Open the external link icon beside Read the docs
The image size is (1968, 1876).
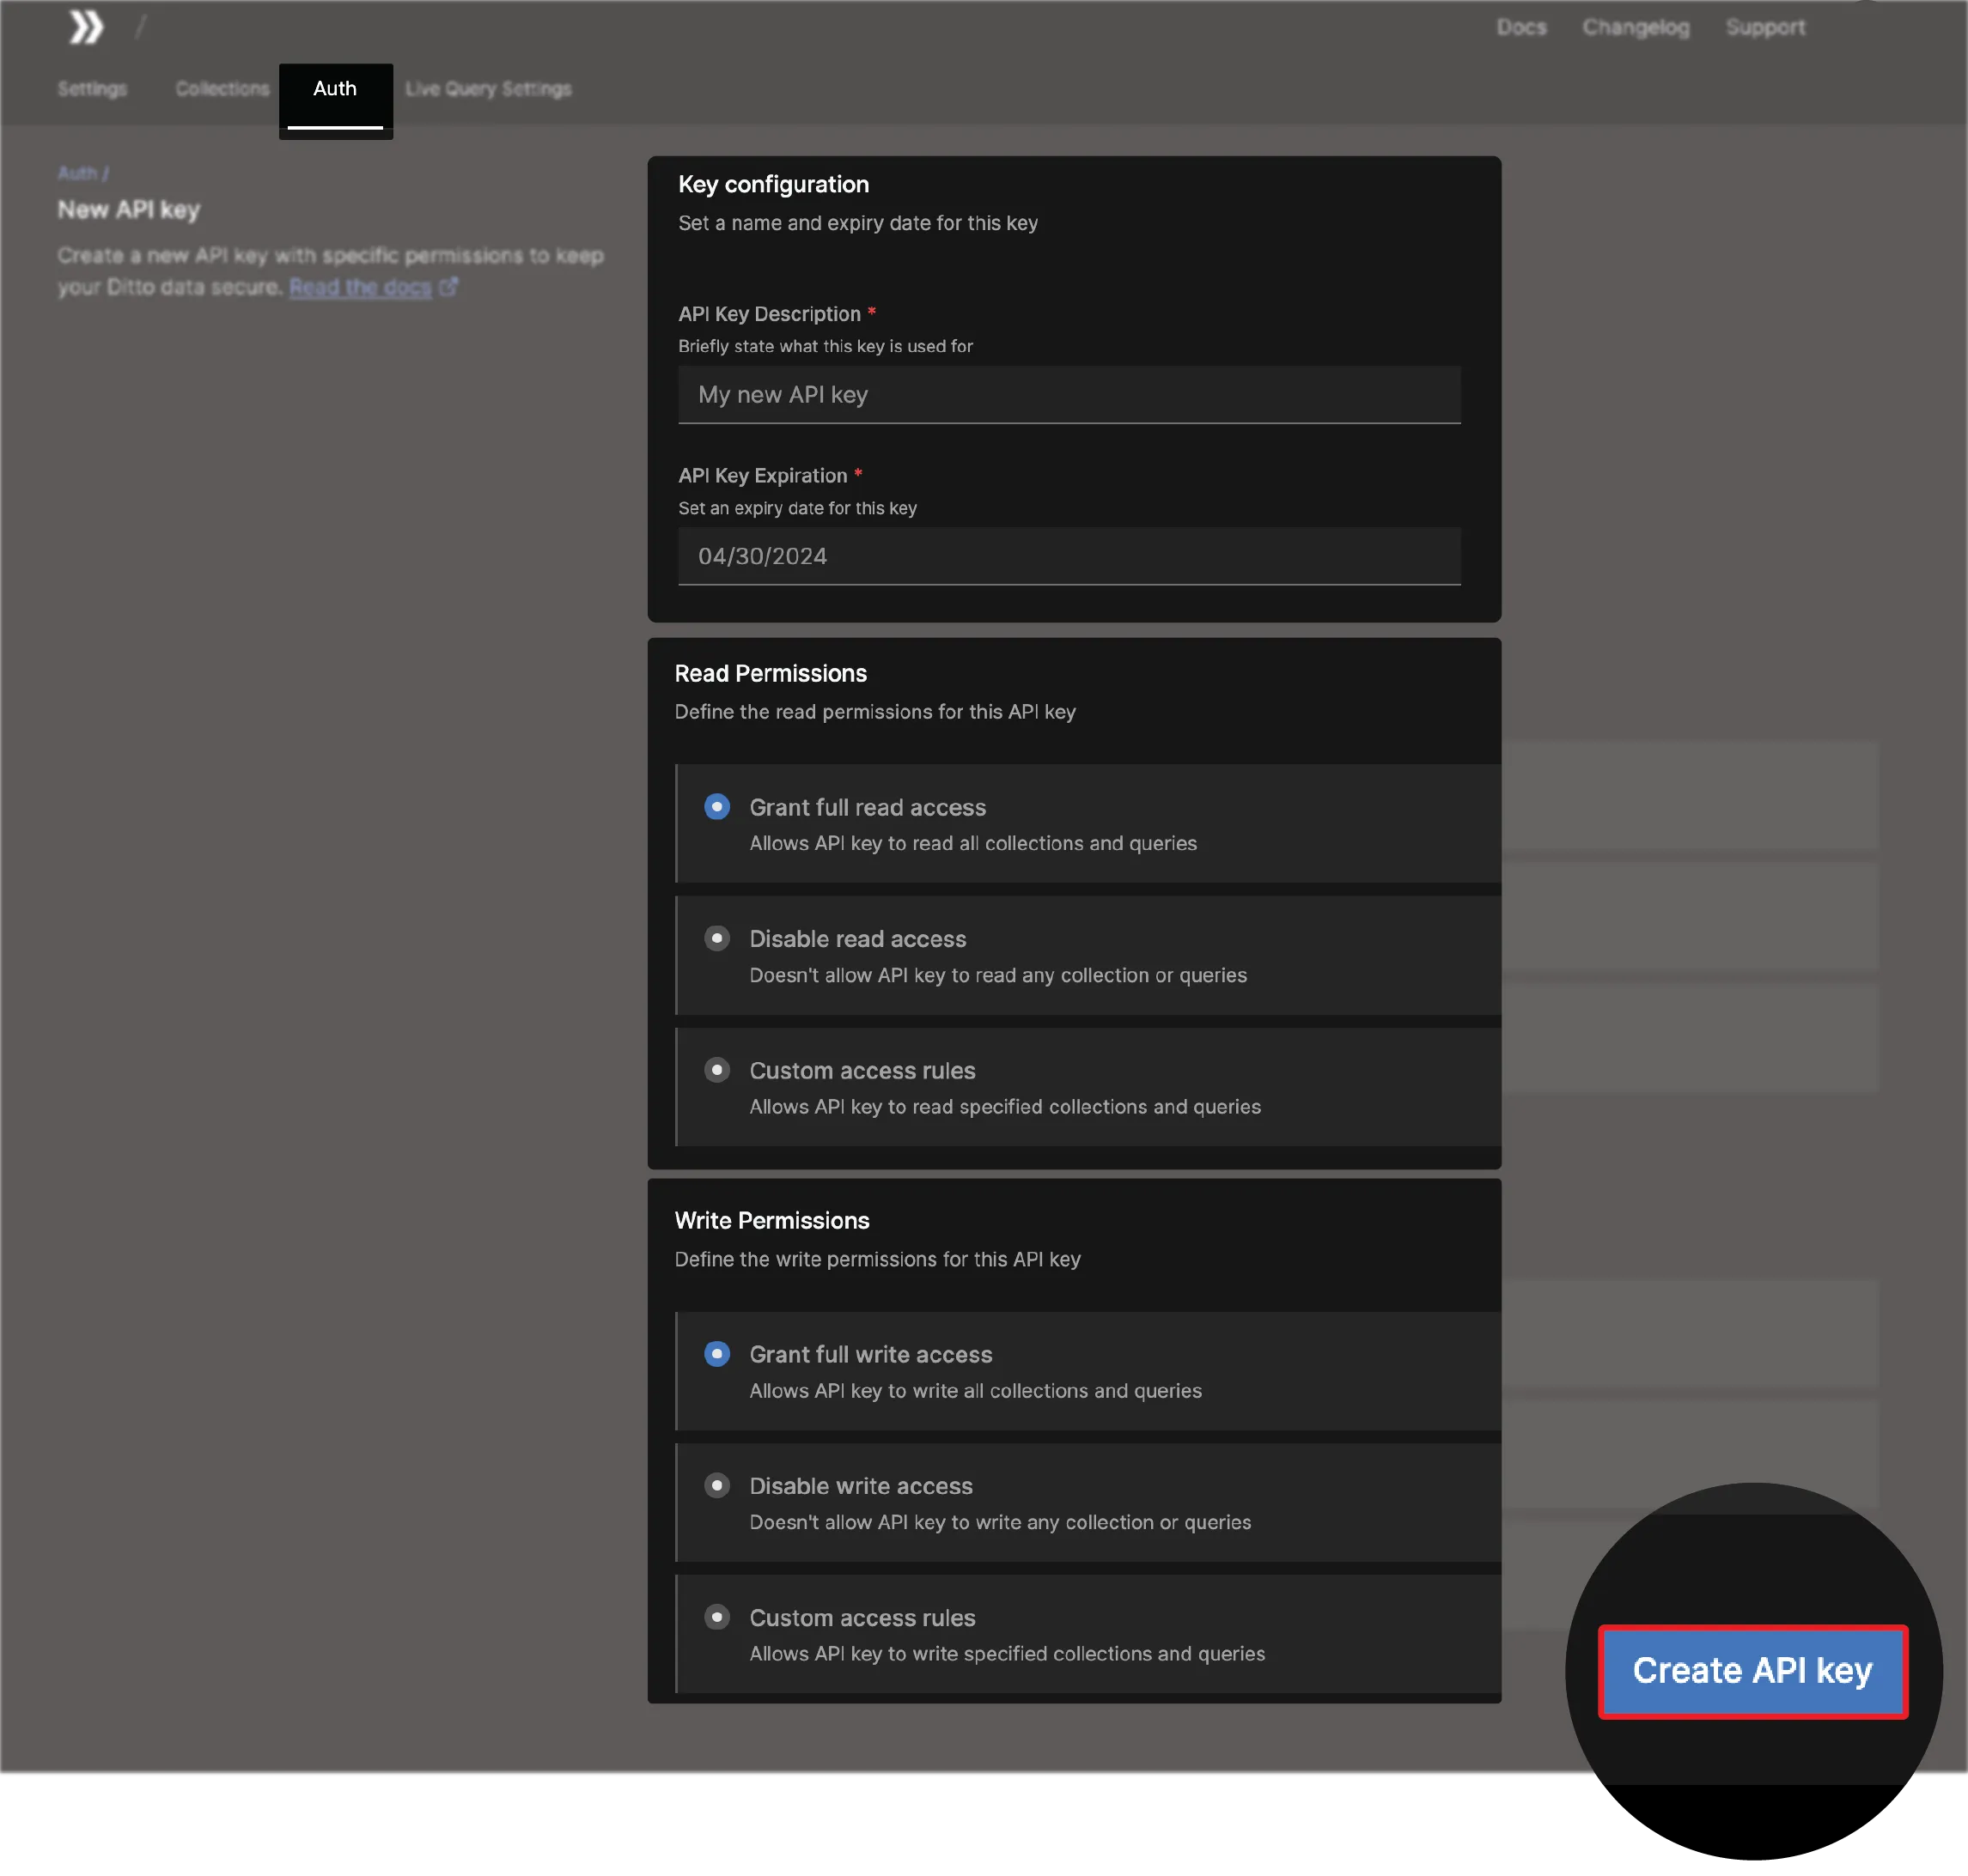click(x=448, y=287)
